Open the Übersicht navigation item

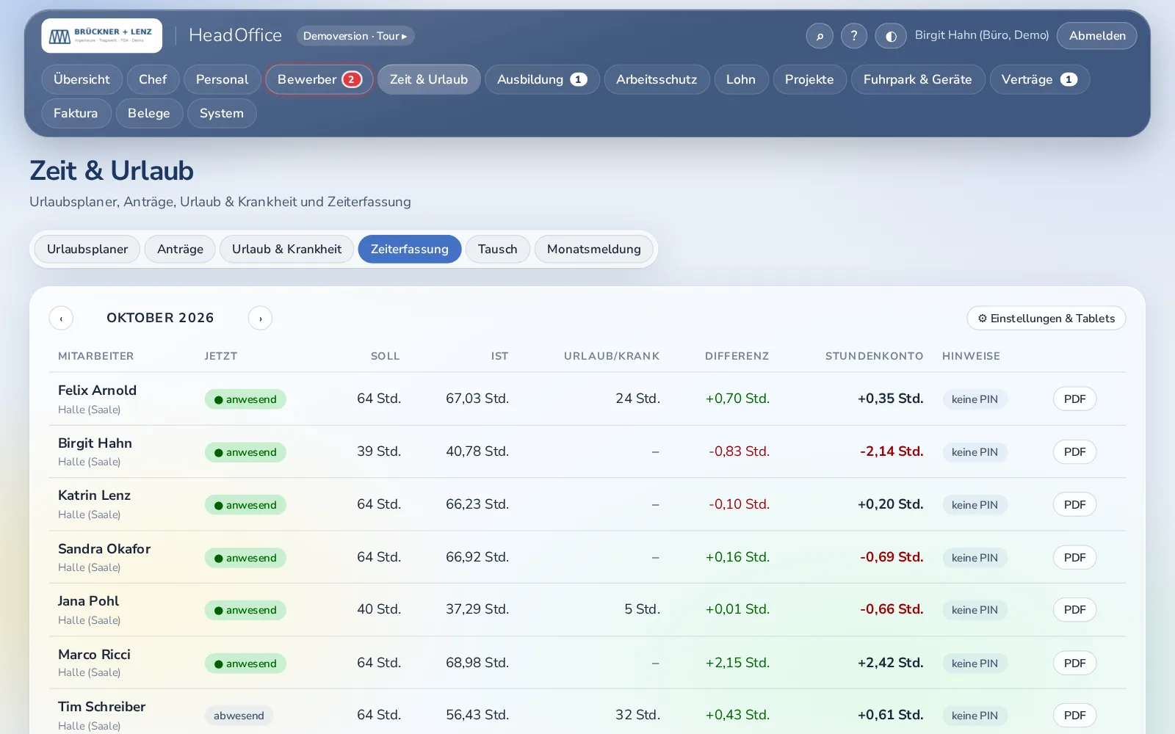82,79
